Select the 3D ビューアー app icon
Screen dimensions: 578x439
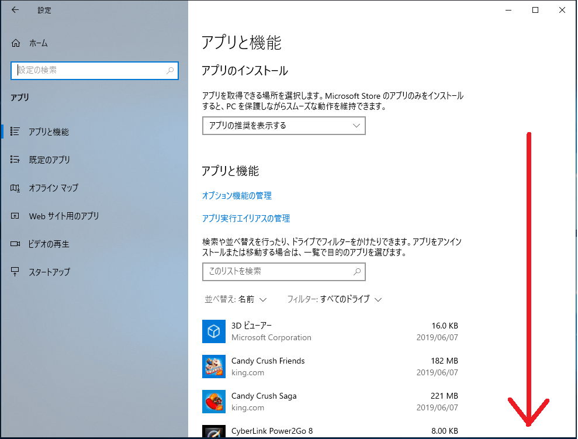click(214, 331)
